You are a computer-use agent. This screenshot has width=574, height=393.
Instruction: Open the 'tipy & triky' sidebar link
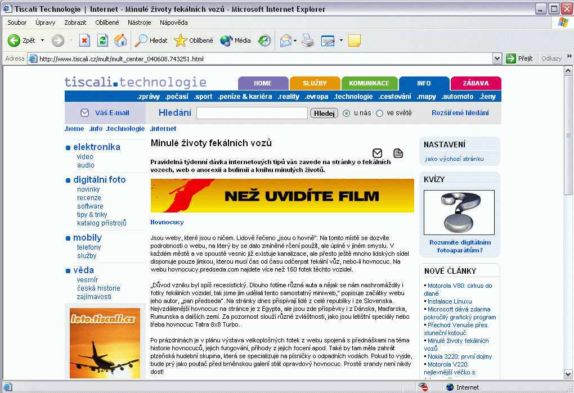point(92,215)
